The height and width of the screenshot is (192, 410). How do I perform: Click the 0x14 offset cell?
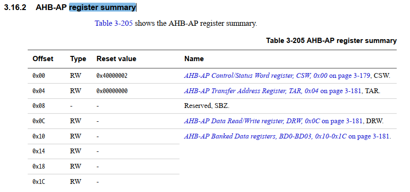[x=38, y=151]
